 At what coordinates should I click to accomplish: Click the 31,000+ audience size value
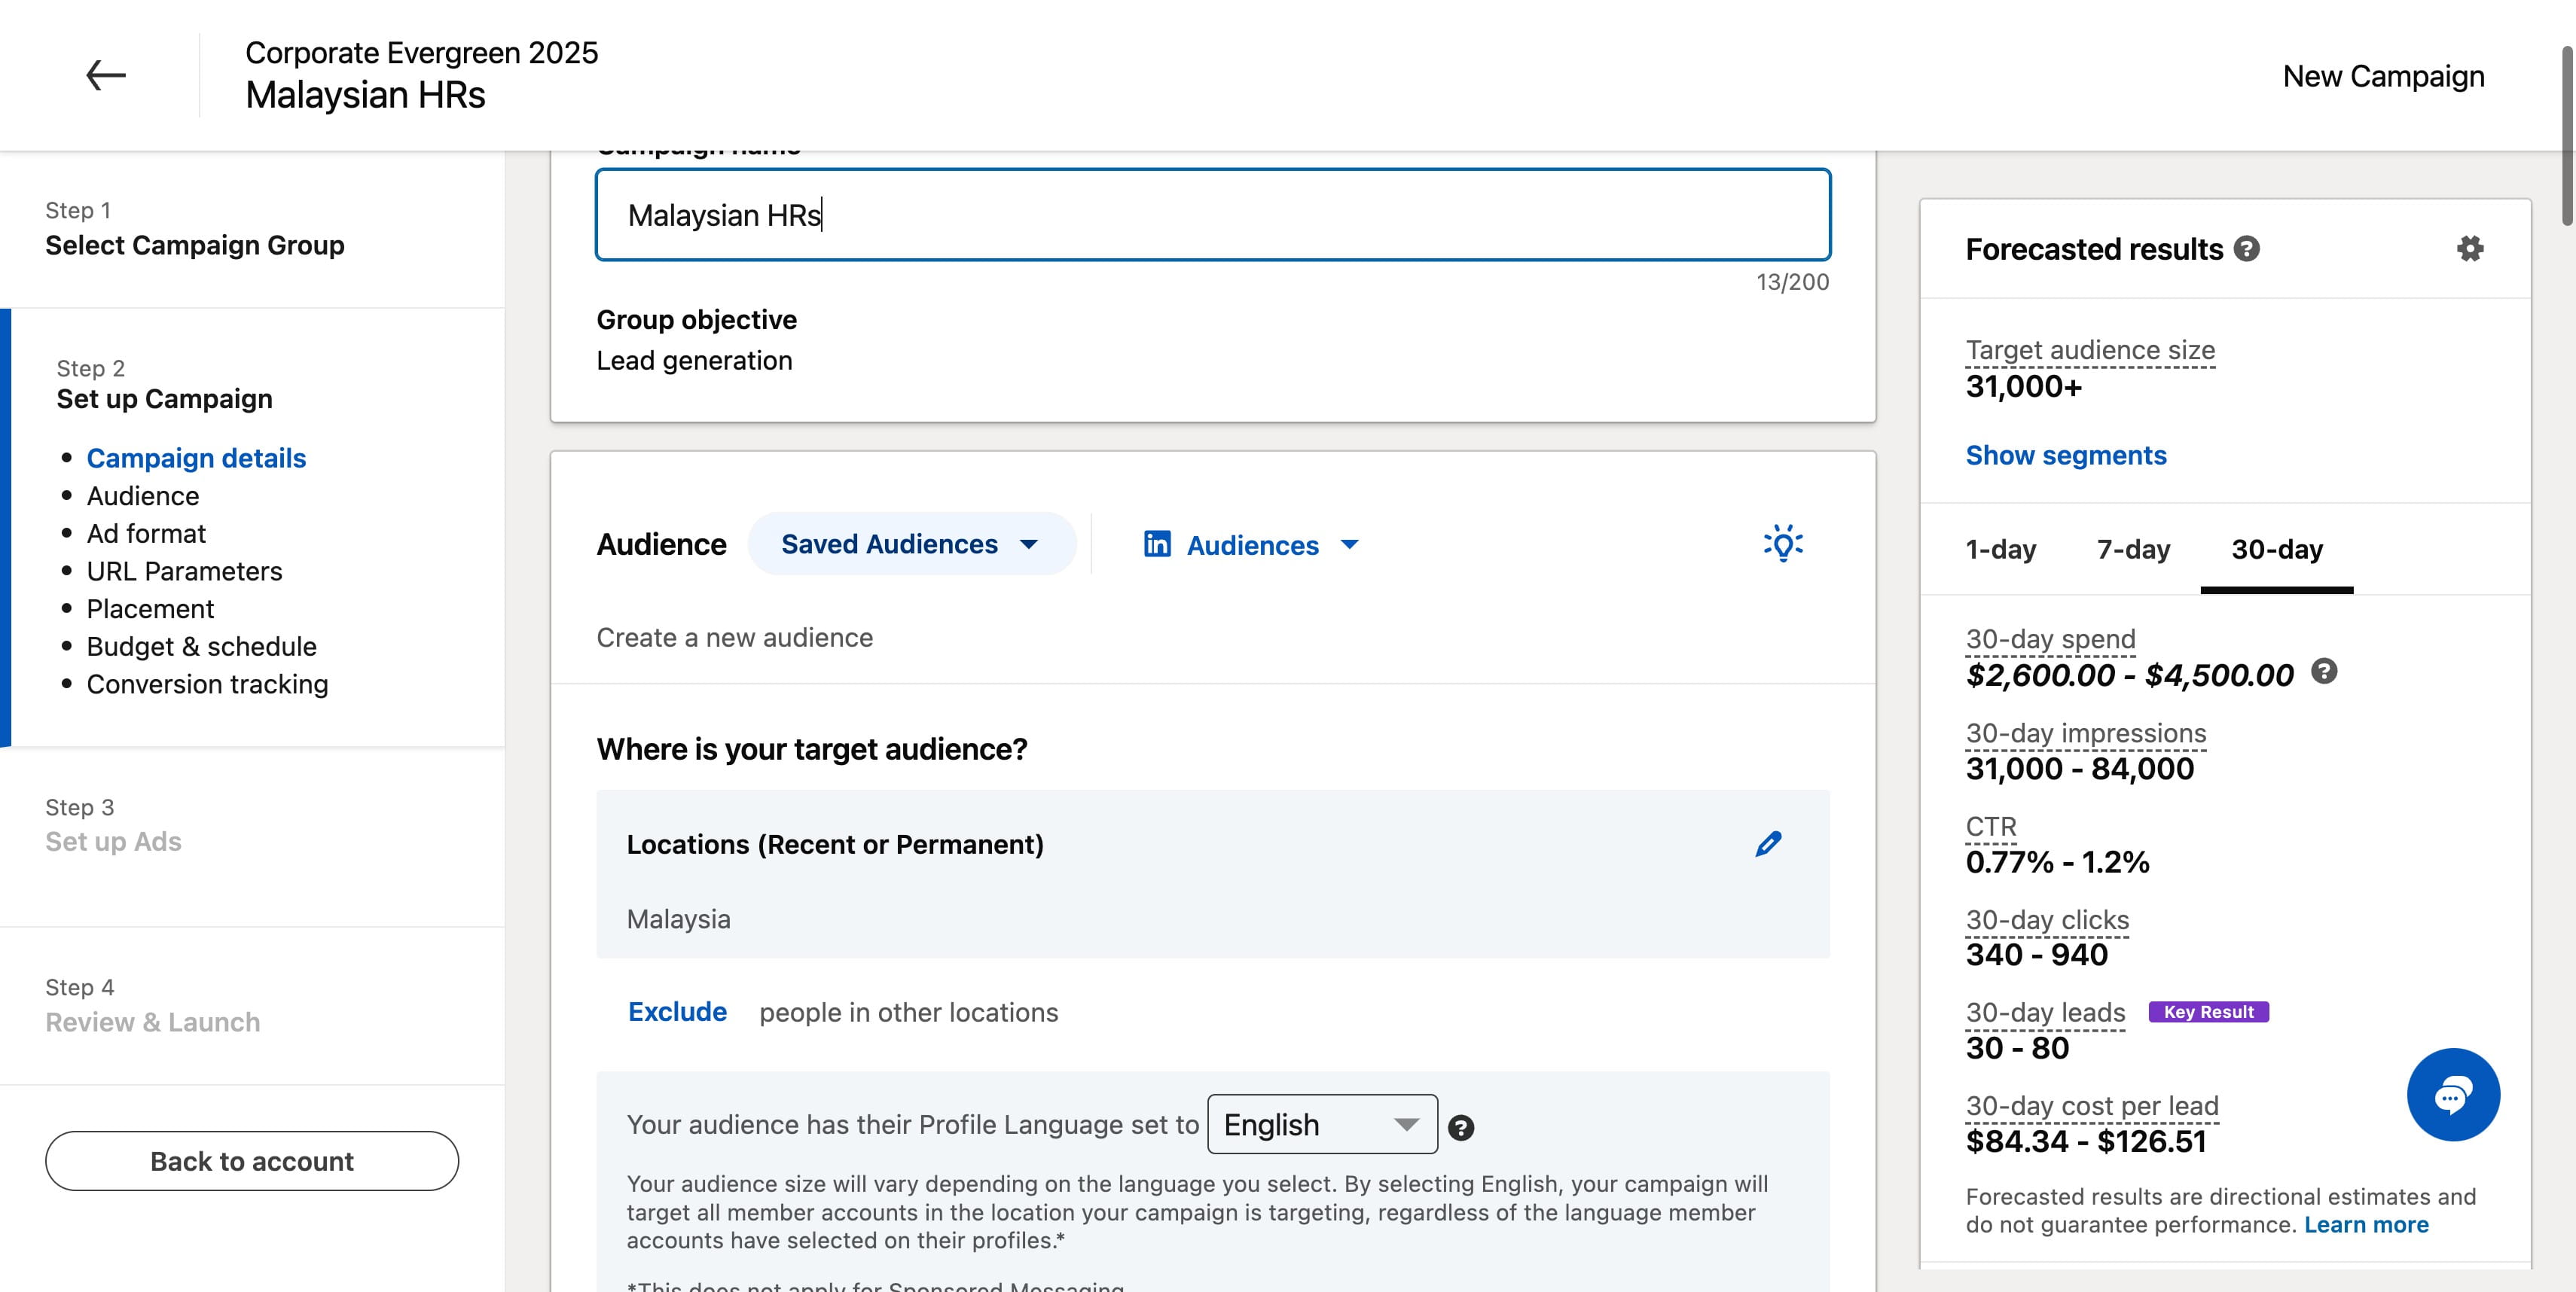2023,387
